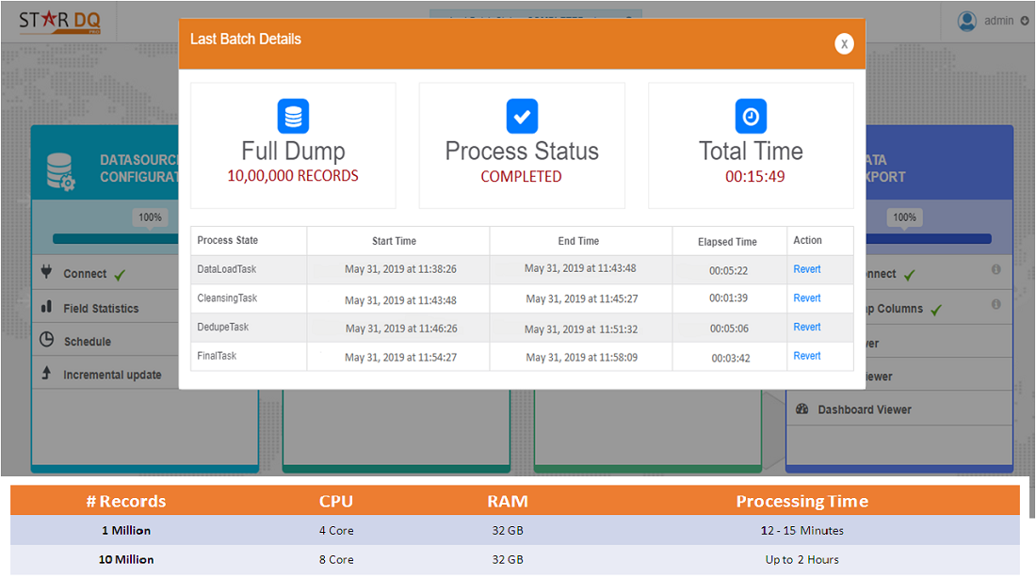Revert the DataLoadTask process
Screen dimensions: 1036x578
pos(807,269)
